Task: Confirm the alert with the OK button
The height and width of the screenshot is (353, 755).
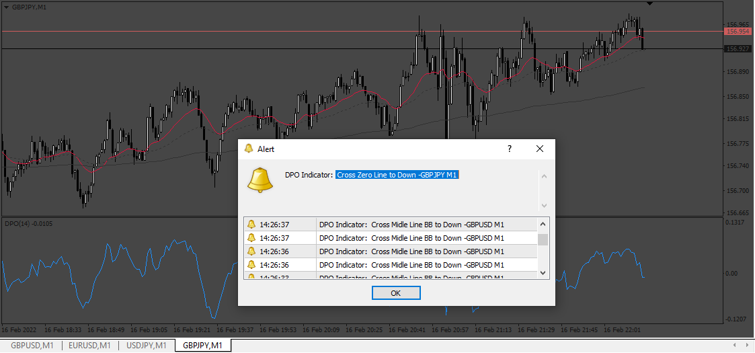Action: pos(396,292)
